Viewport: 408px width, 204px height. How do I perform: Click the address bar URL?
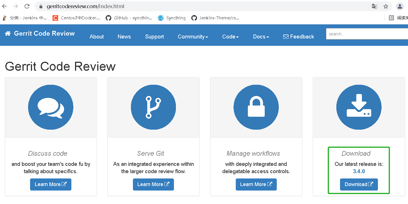[x=85, y=6]
